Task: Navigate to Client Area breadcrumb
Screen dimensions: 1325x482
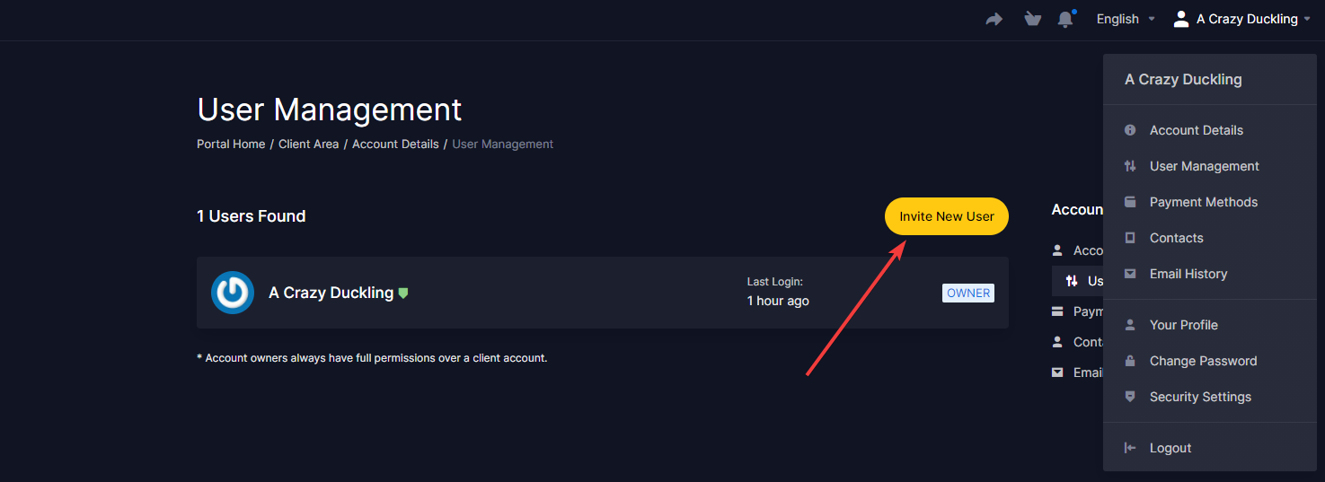Action: 308,144
